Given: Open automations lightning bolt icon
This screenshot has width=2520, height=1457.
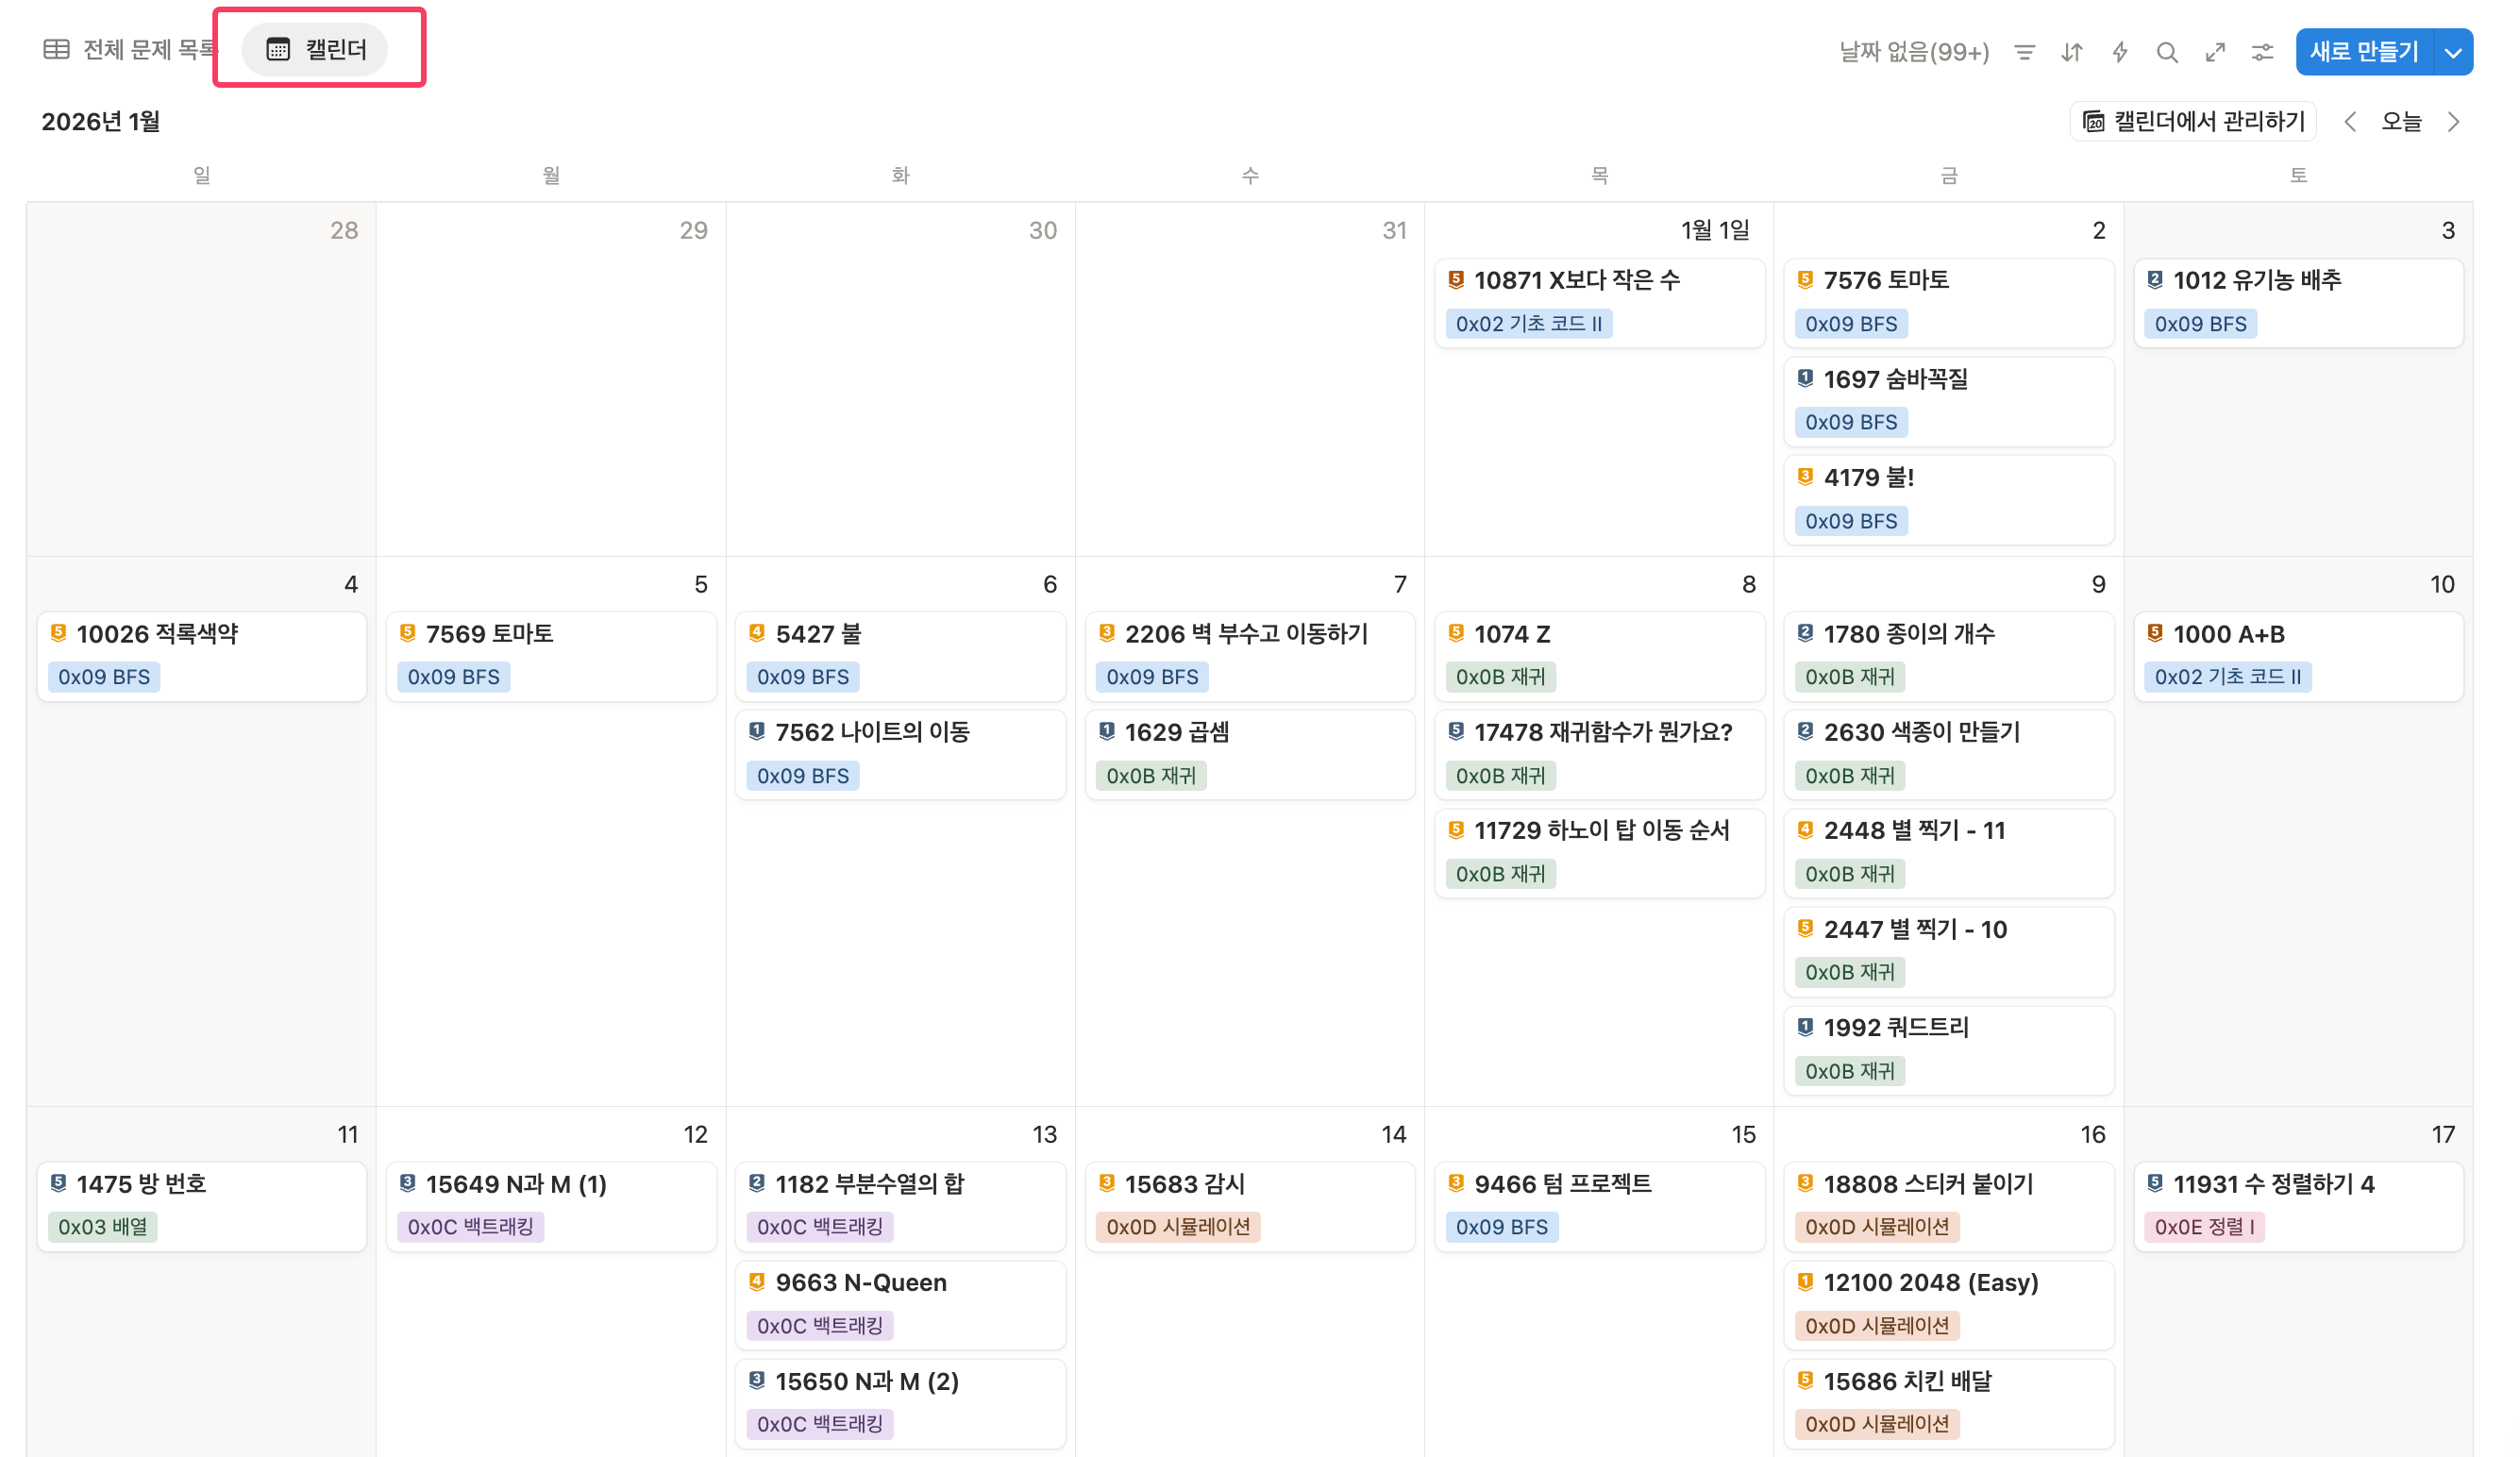Looking at the screenshot, I should coord(2119,52).
